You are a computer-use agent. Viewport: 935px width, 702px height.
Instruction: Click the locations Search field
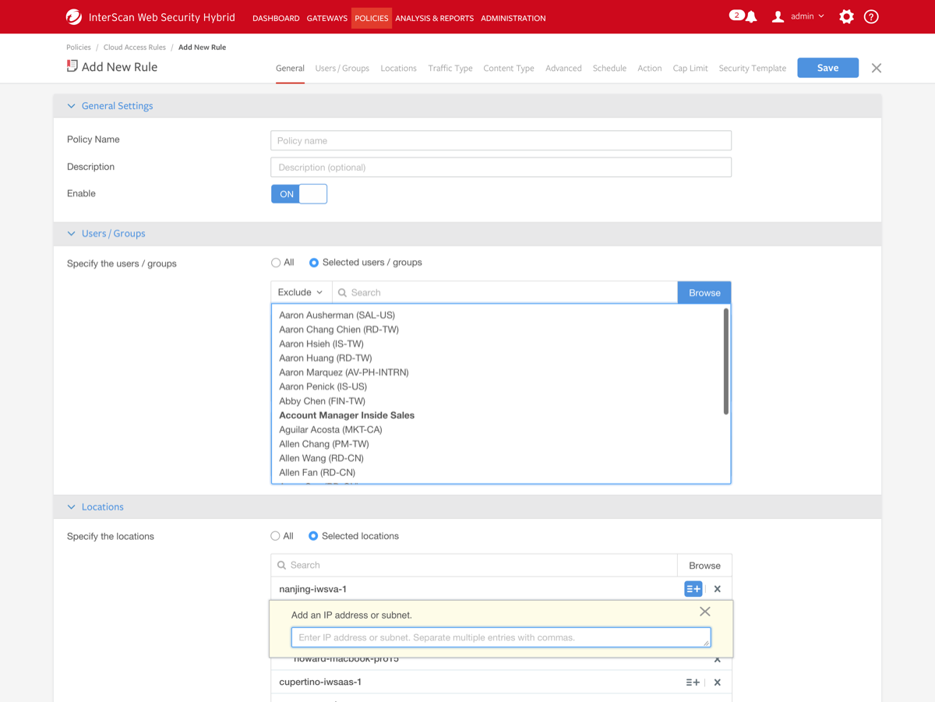coord(474,566)
